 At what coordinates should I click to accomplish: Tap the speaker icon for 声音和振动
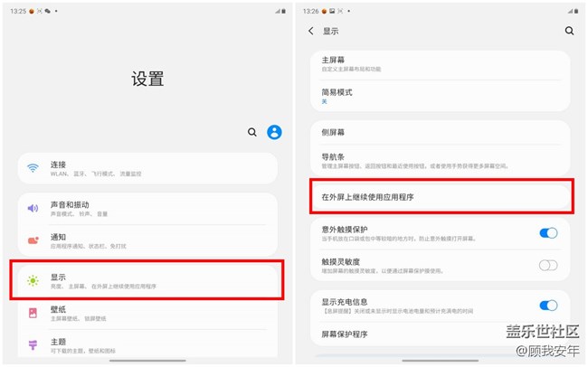point(33,208)
